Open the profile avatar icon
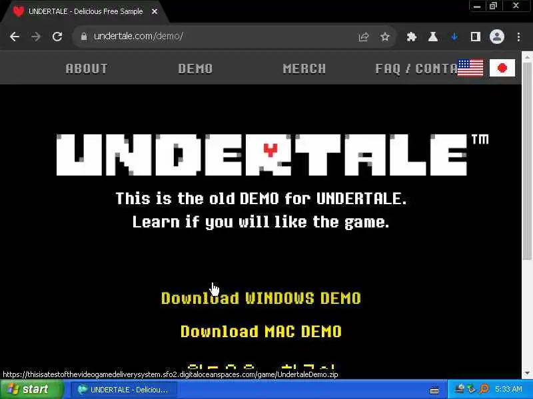The height and width of the screenshot is (399, 533). pos(496,37)
